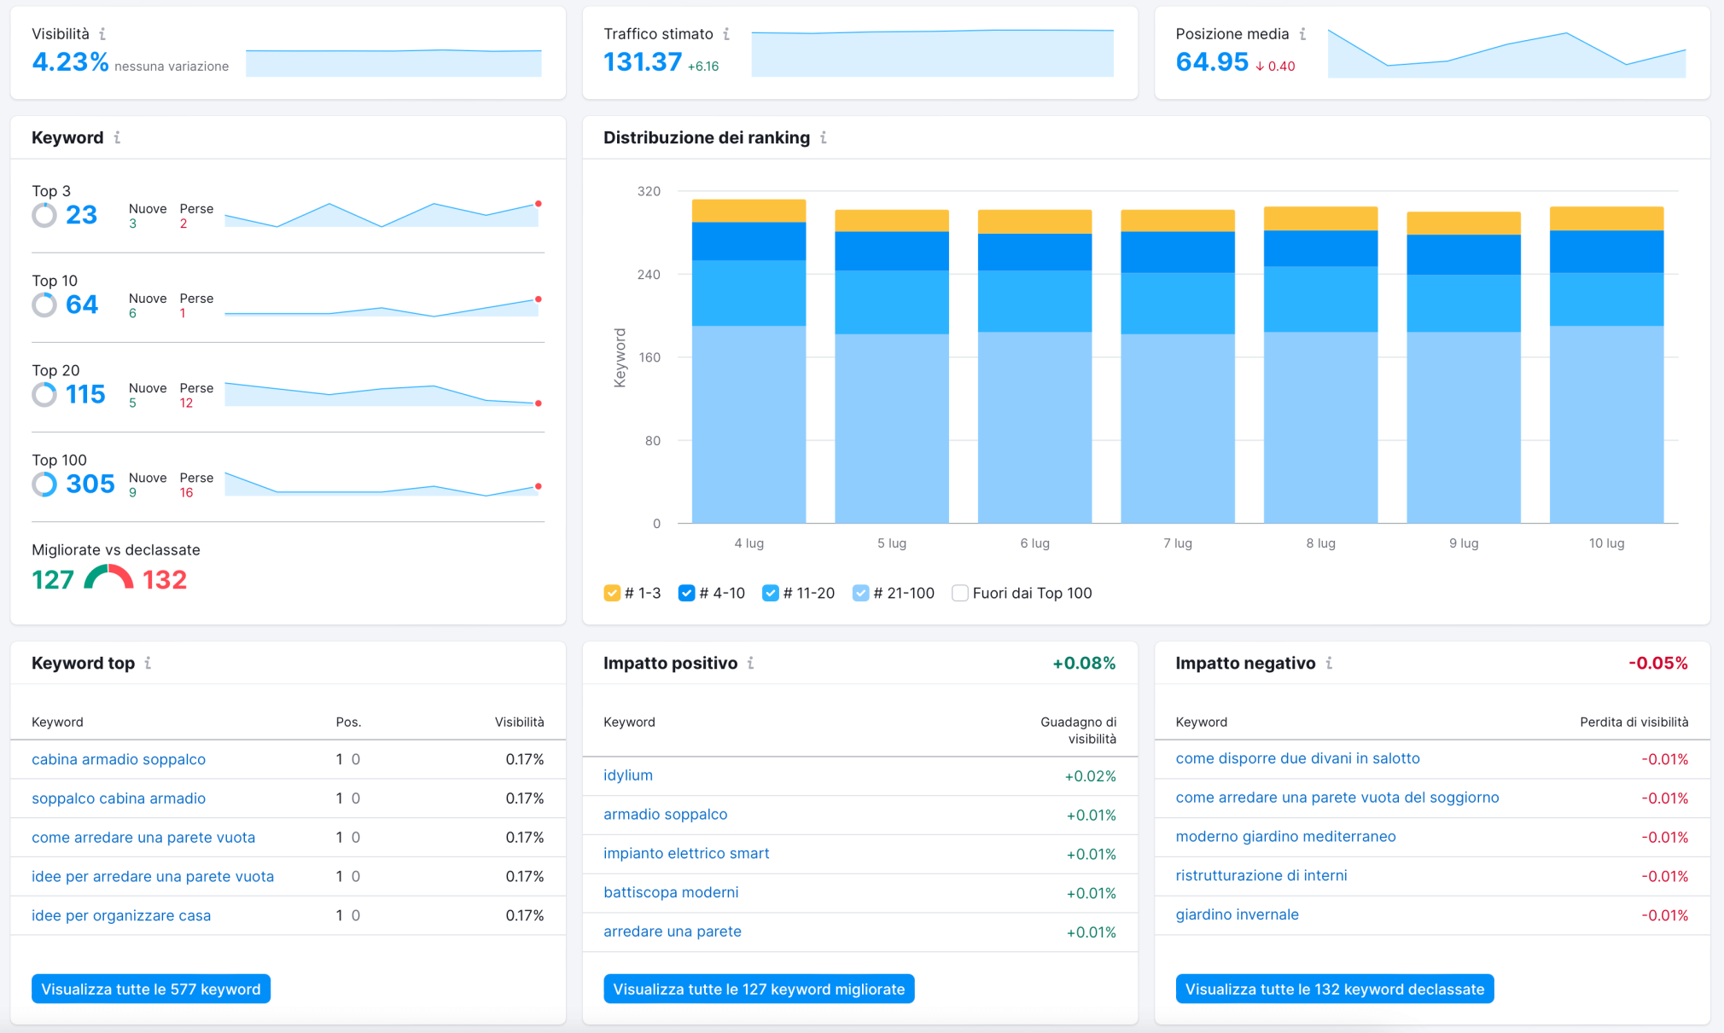Uncheck the # 4-10 legend checkbox
The image size is (1724, 1033).
point(686,593)
